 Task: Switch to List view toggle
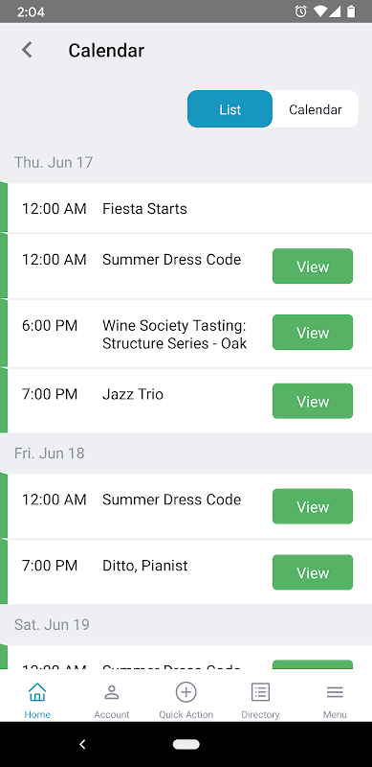pyautogui.click(x=230, y=109)
